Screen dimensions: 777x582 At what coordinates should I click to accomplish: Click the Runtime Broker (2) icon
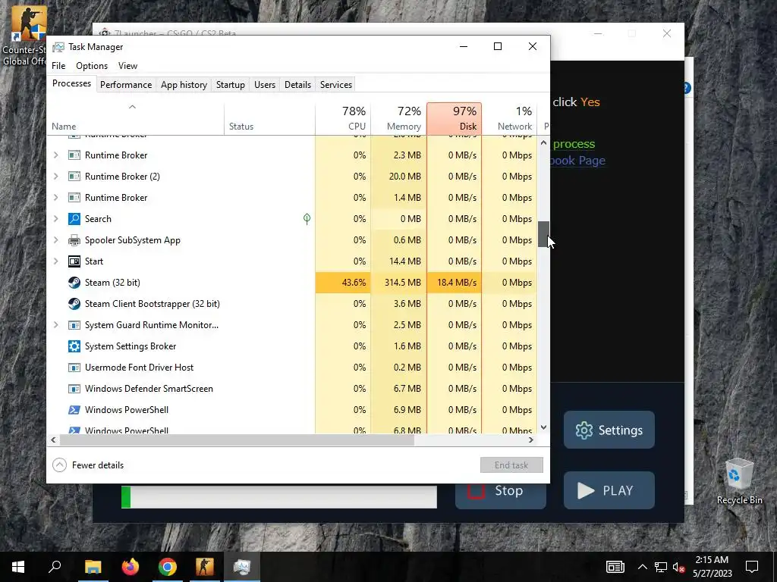tap(74, 176)
